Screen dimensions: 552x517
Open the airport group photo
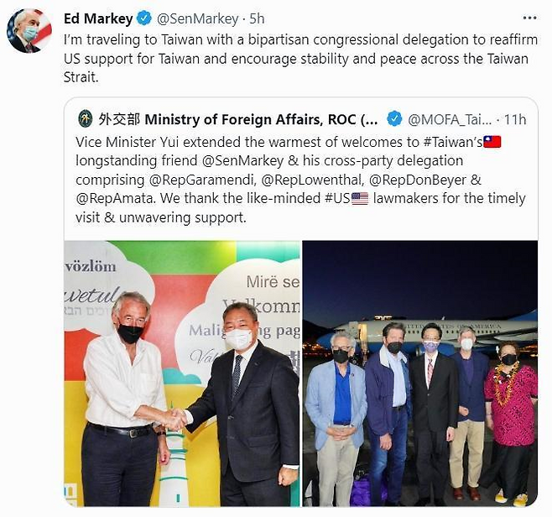pyautogui.click(x=419, y=373)
